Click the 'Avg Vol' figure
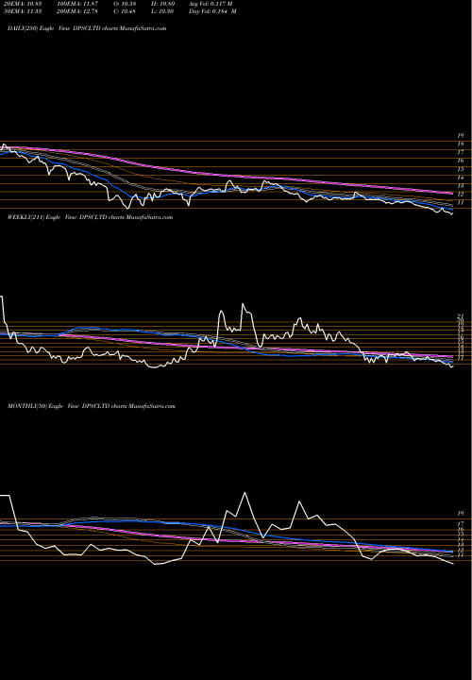 tap(211, 3)
